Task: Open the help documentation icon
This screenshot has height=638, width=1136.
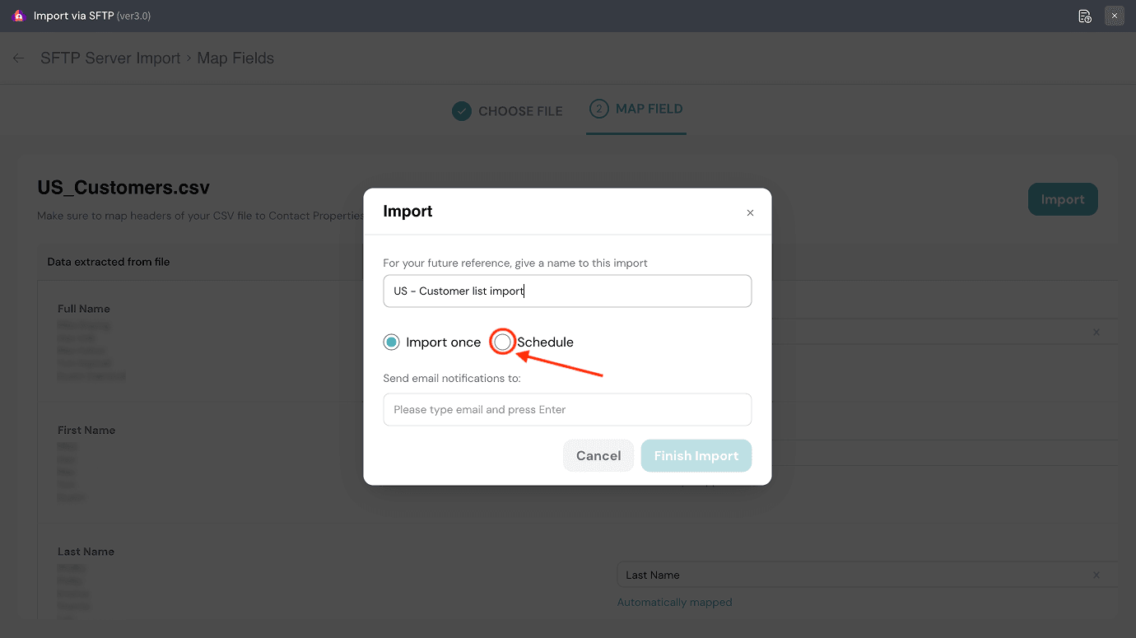Action: pos(1085,16)
